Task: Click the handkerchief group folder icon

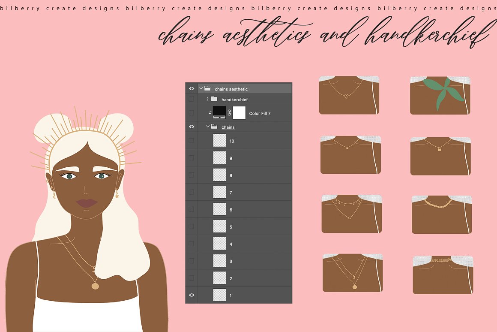Action: click(214, 99)
